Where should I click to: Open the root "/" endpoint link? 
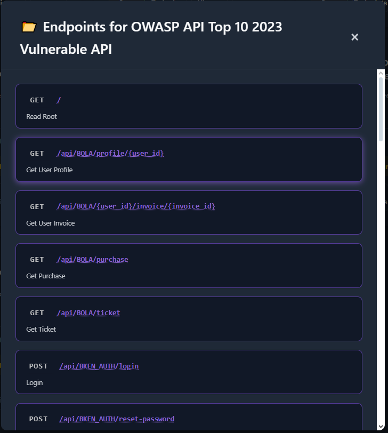coord(59,100)
